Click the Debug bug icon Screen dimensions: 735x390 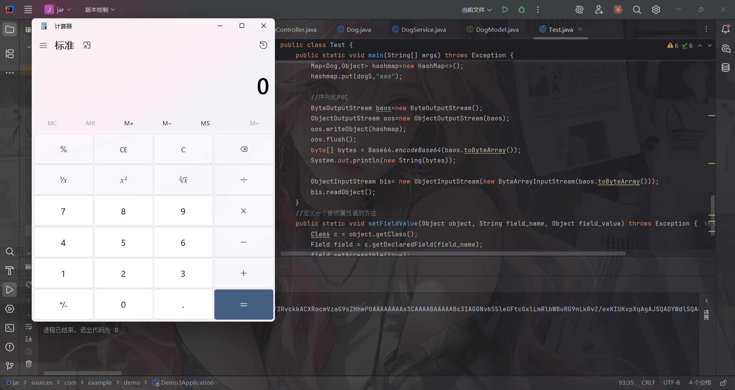pos(521,10)
